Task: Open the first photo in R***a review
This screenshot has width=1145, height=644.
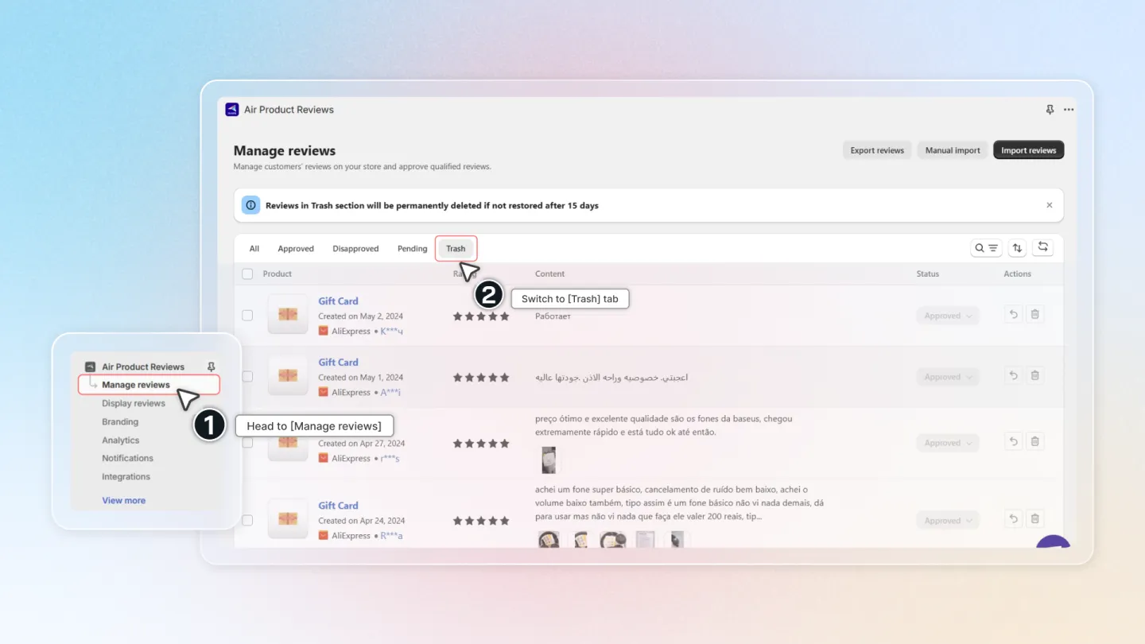Action: pos(549,540)
